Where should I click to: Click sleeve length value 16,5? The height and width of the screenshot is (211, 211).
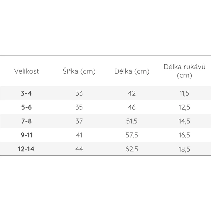click(x=184, y=135)
